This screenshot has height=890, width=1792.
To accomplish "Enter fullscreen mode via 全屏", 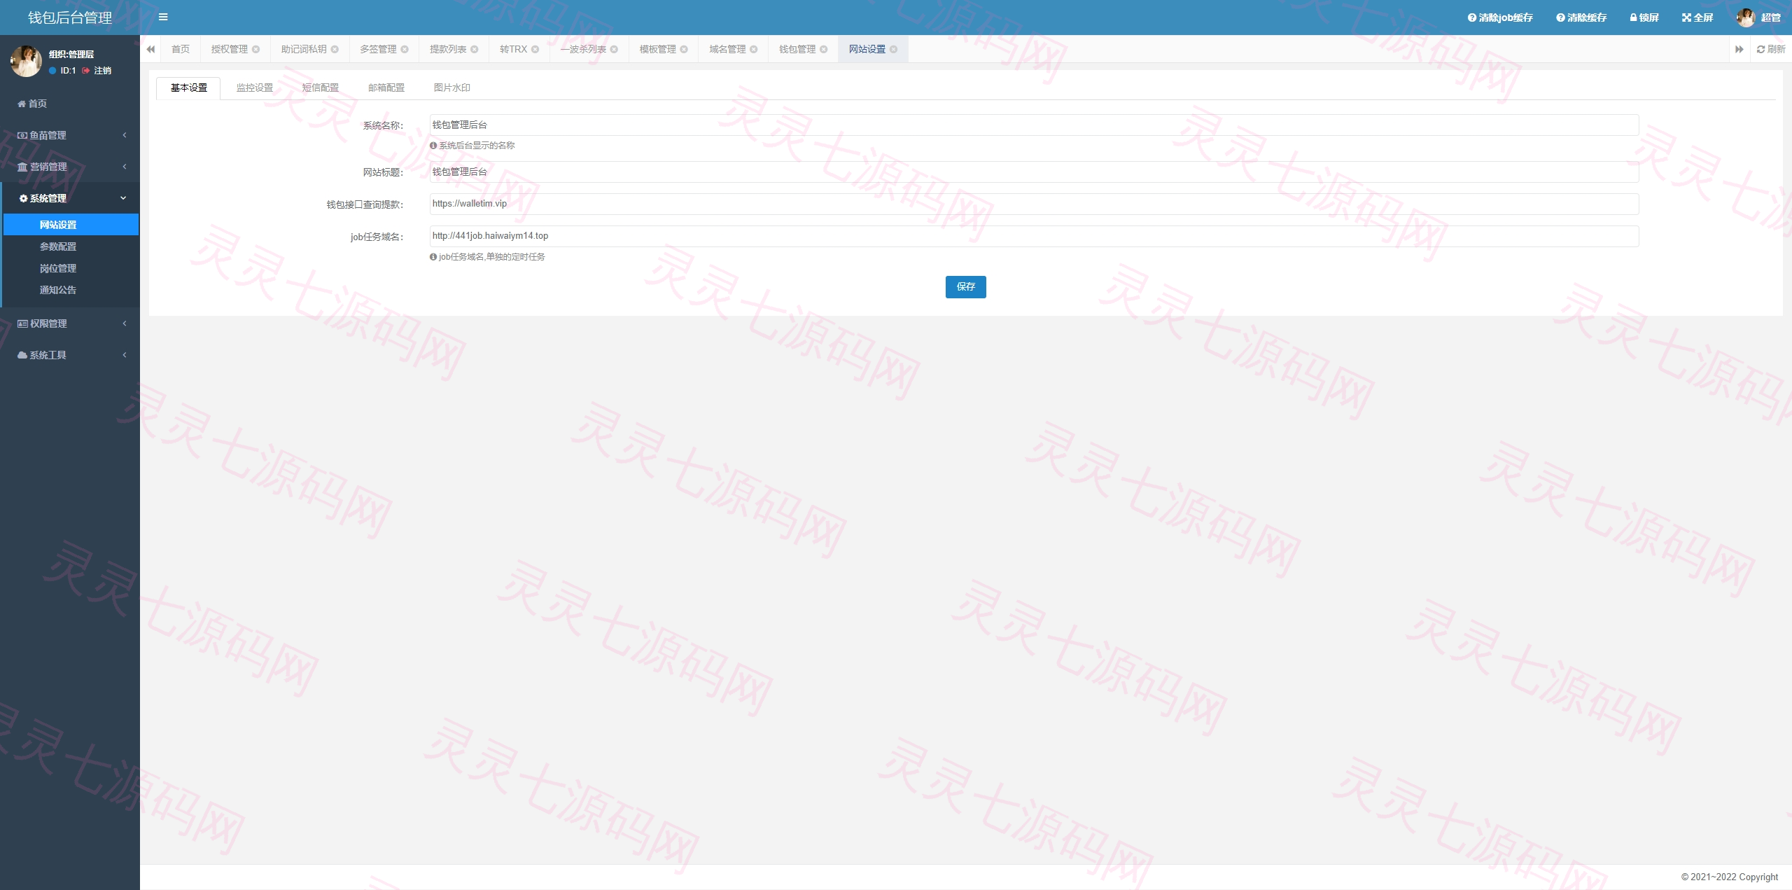I will pyautogui.click(x=1697, y=18).
